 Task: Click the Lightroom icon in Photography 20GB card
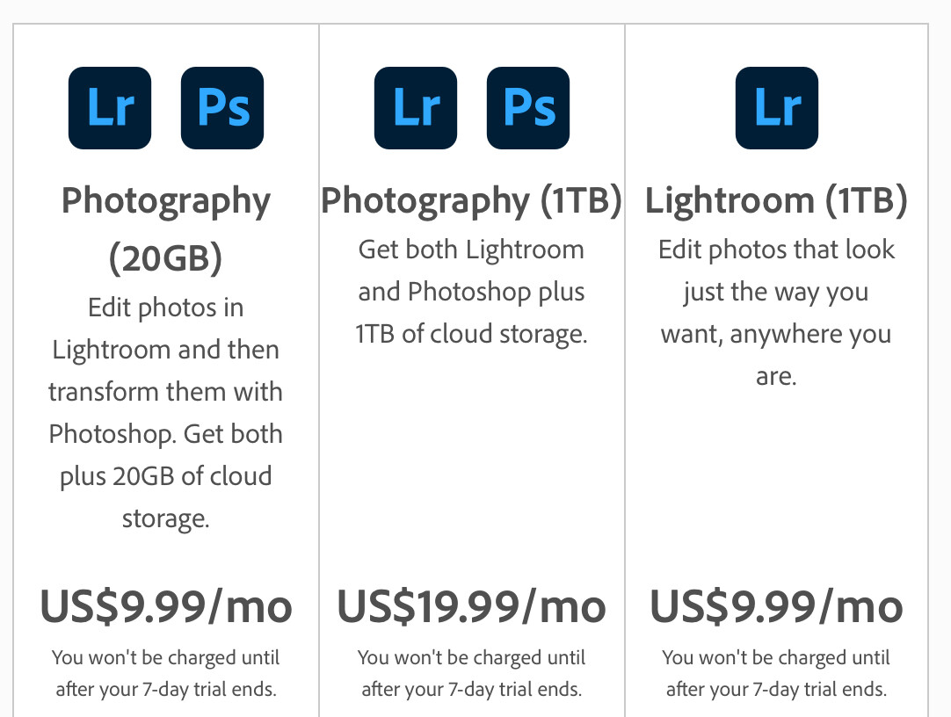point(110,108)
